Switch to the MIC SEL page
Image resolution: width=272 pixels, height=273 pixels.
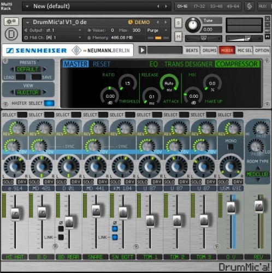[245, 50]
